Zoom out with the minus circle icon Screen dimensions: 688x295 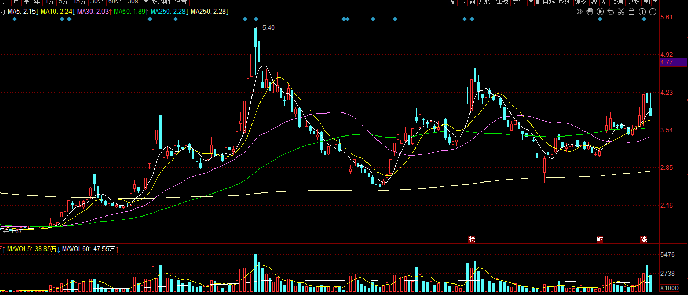[653, 12]
